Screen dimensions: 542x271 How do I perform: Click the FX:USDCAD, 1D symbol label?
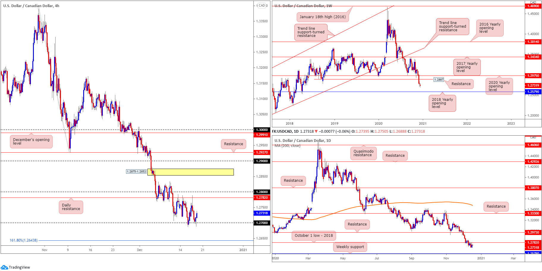(x=285, y=131)
